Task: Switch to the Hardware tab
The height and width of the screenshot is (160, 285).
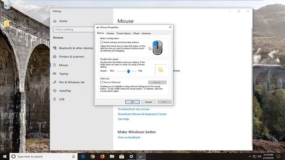Action: pyautogui.click(x=146, y=33)
